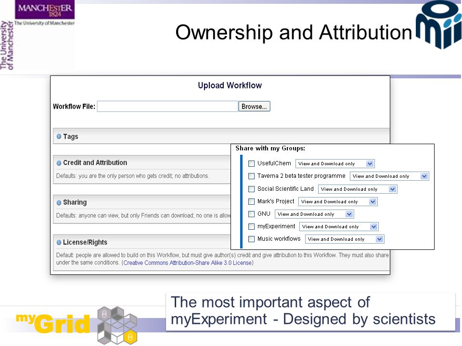Check the Mark's Project checkbox
The image size is (462, 346).
(251, 201)
